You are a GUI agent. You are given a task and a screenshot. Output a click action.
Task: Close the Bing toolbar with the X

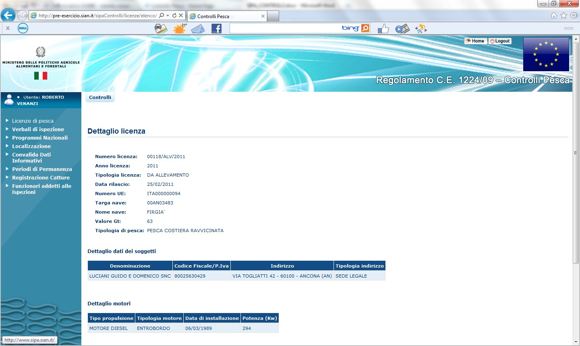(8, 28)
